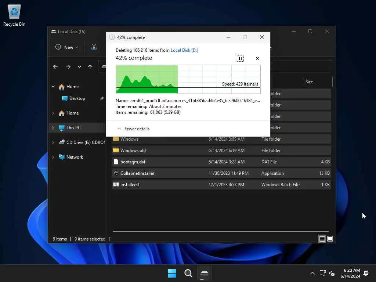Select the bootsqm.dat file
376x282 pixels.
click(x=221, y=162)
